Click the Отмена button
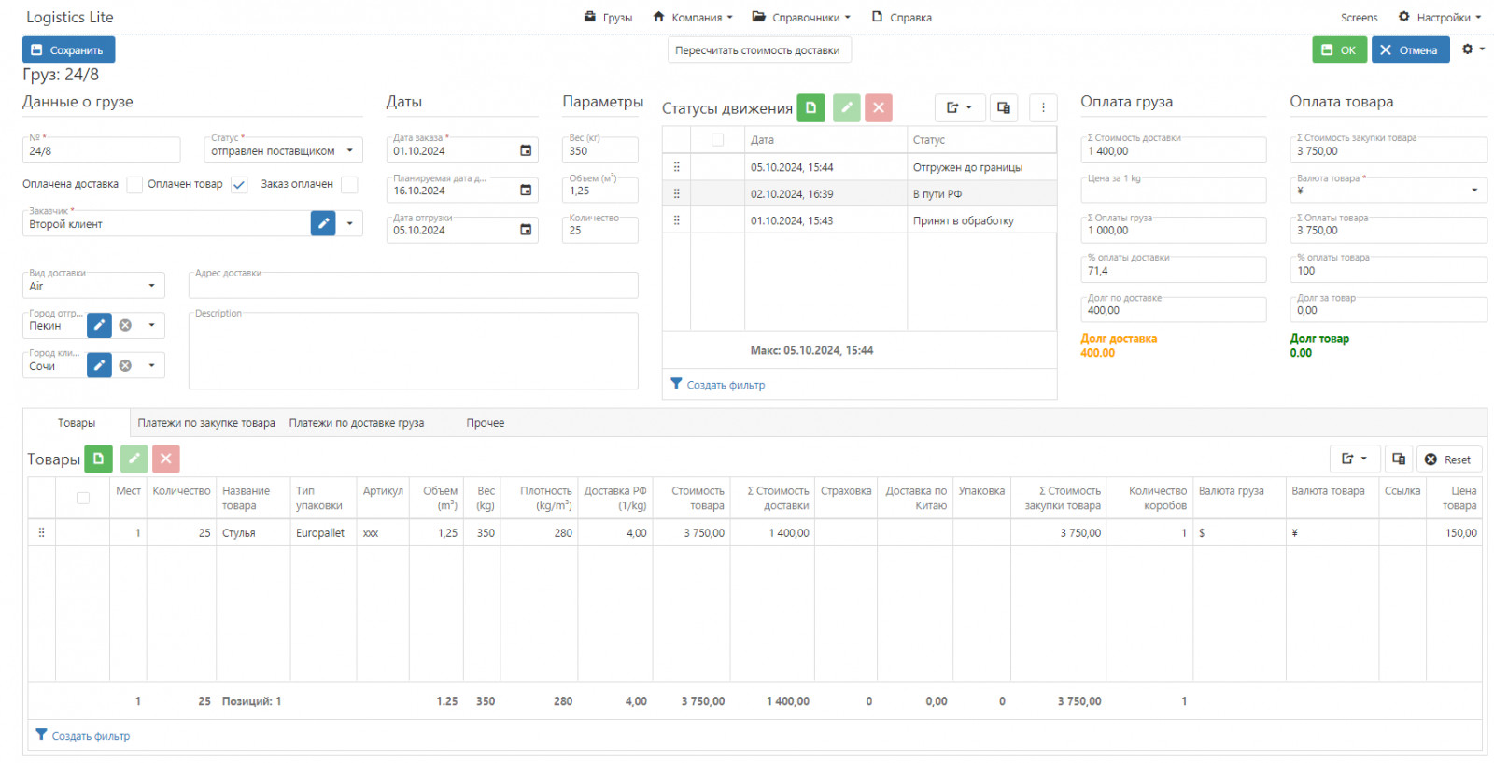The width and height of the screenshot is (1494, 763). coord(1410,49)
